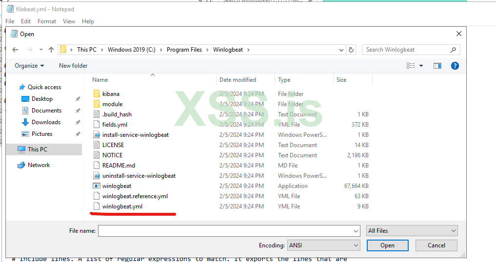
Task: Select the module folder icon
Action: tap(97, 104)
